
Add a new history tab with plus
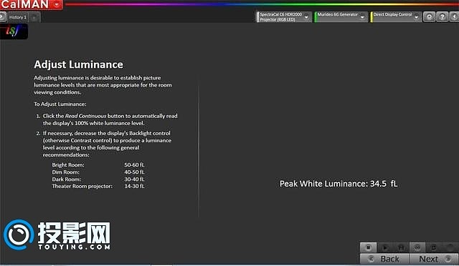pyautogui.click(x=34, y=18)
